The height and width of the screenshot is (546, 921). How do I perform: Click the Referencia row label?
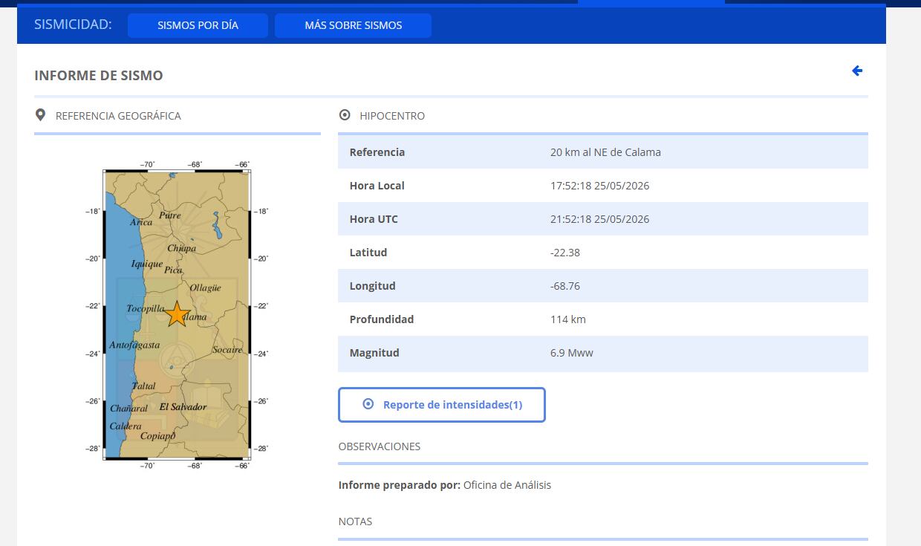coord(377,152)
